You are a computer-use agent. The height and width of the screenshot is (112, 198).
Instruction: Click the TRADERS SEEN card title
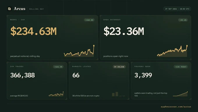[142, 67]
